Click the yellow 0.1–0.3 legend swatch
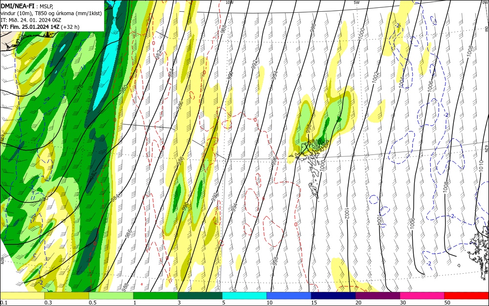 click(x=22, y=296)
